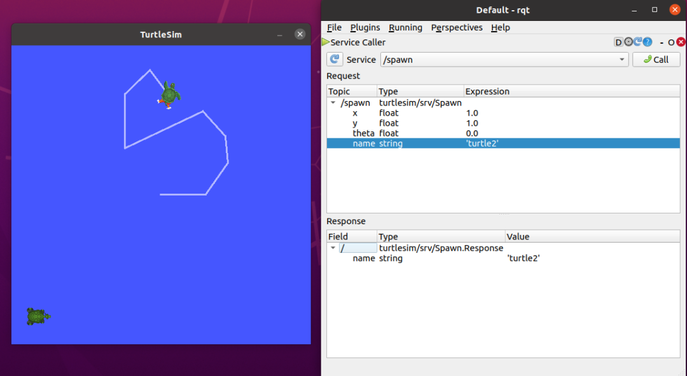Click the dash icon in plugin title bar
687x376 pixels.
(662, 43)
